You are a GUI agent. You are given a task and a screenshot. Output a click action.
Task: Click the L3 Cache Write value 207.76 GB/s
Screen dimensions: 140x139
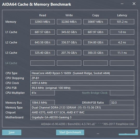[69, 53]
